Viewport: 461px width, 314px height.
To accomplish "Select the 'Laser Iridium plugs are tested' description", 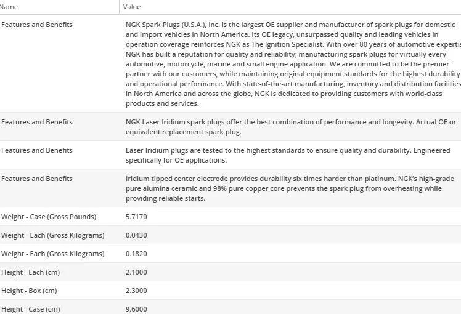I will click(x=288, y=155).
